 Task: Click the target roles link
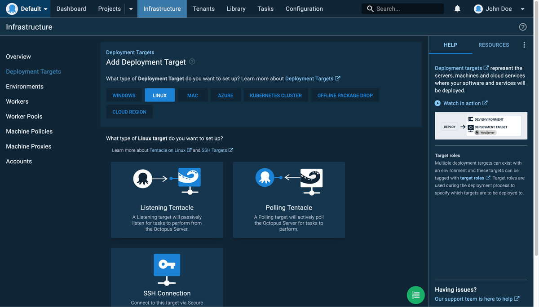[x=472, y=178]
